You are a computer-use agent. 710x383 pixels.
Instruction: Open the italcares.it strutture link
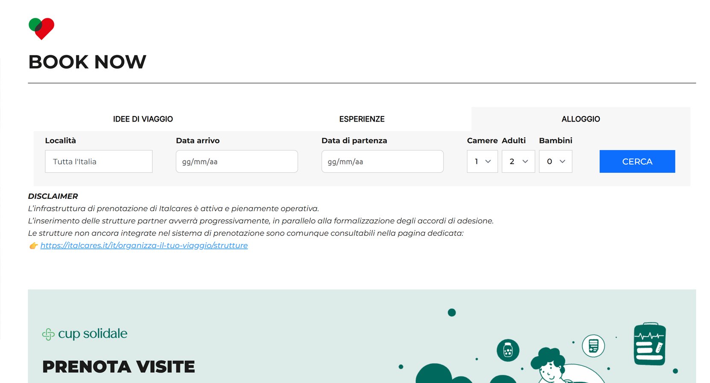[144, 245]
